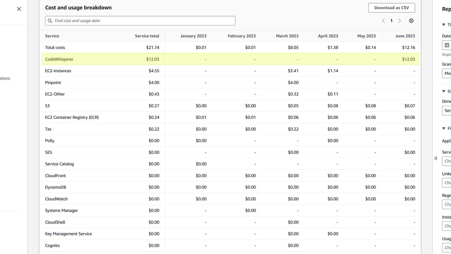Open the Region filter Choose dropdown
The image size is (451, 254).
pos(447,204)
